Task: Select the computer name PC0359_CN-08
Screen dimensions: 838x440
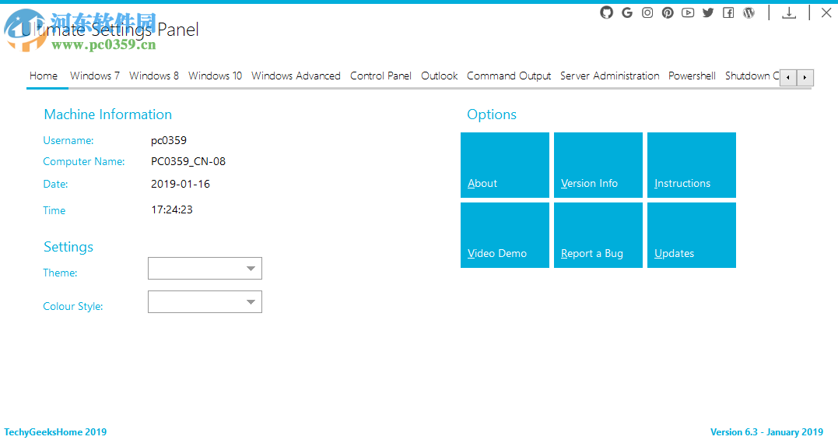Action: pos(188,161)
